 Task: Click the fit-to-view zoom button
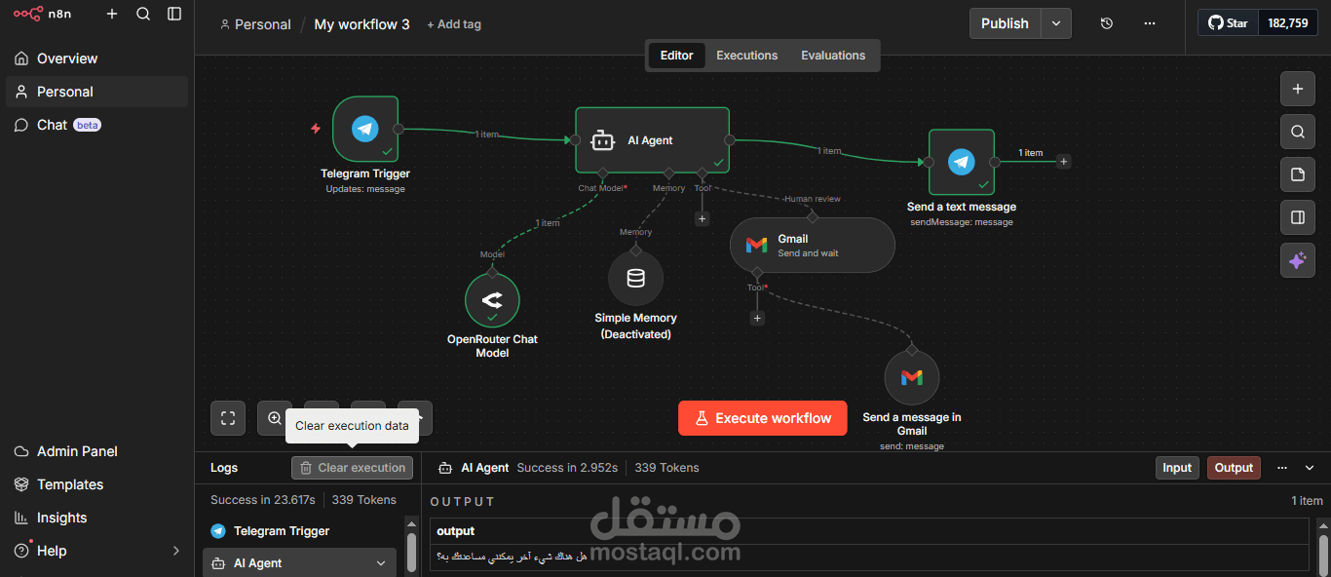[228, 418]
